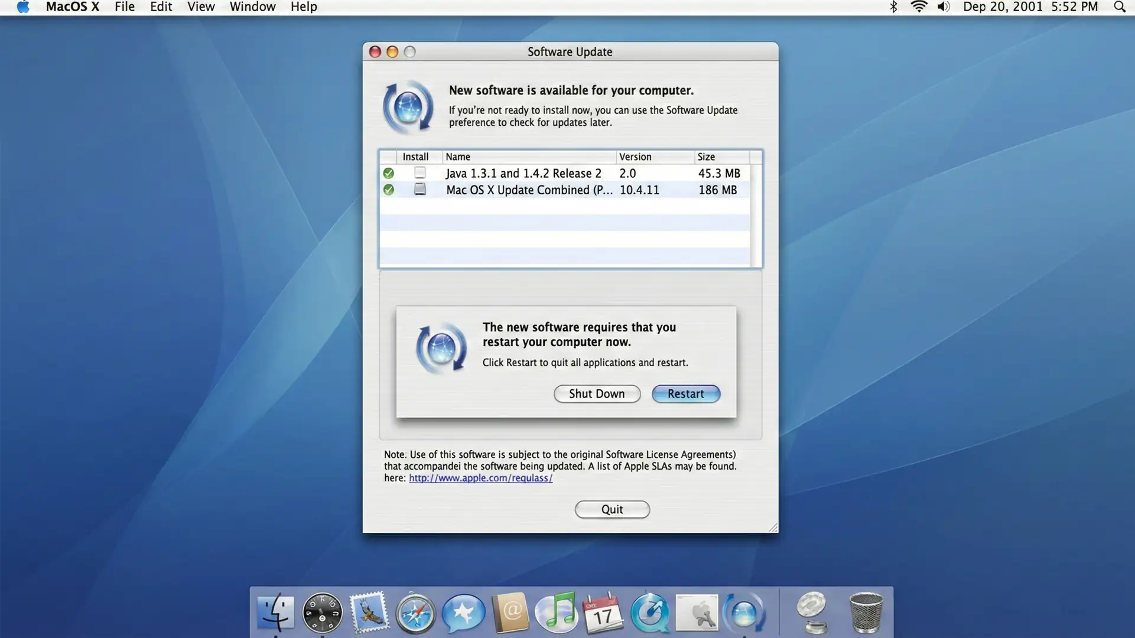Launch QuickTime Player from the dock
The image size is (1135, 638).
[649, 613]
